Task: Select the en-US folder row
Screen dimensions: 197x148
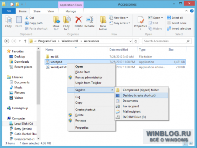Action: tap(115, 57)
